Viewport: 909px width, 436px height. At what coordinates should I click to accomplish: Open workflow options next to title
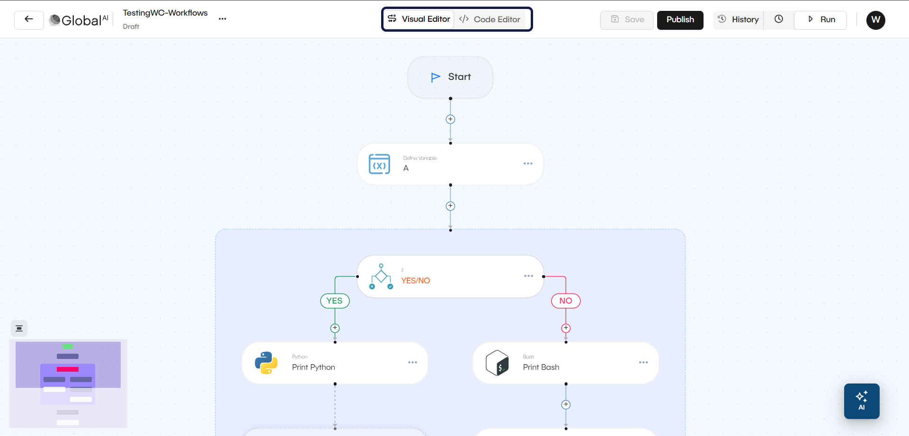pyautogui.click(x=223, y=19)
